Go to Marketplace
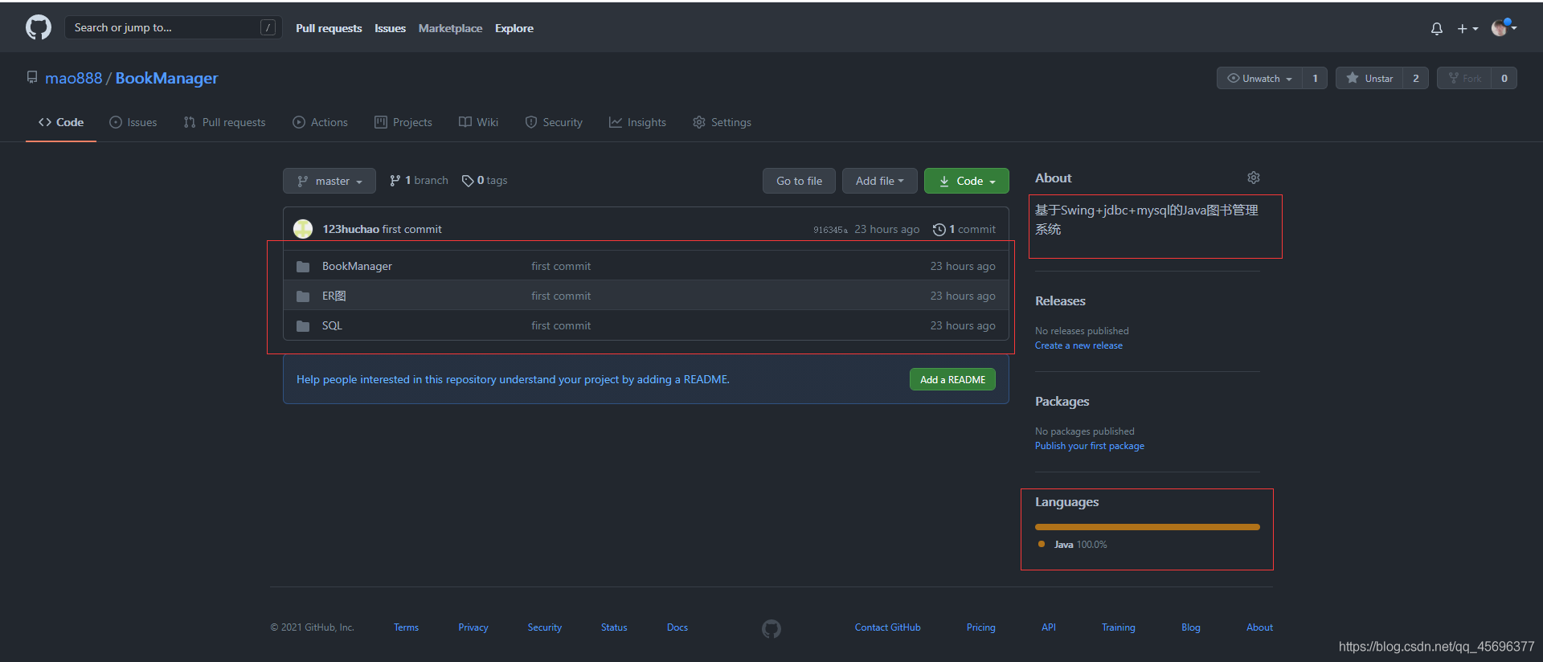1543x662 pixels. pos(450,28)
